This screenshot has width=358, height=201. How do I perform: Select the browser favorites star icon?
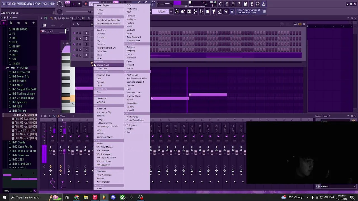pos(33,23)
